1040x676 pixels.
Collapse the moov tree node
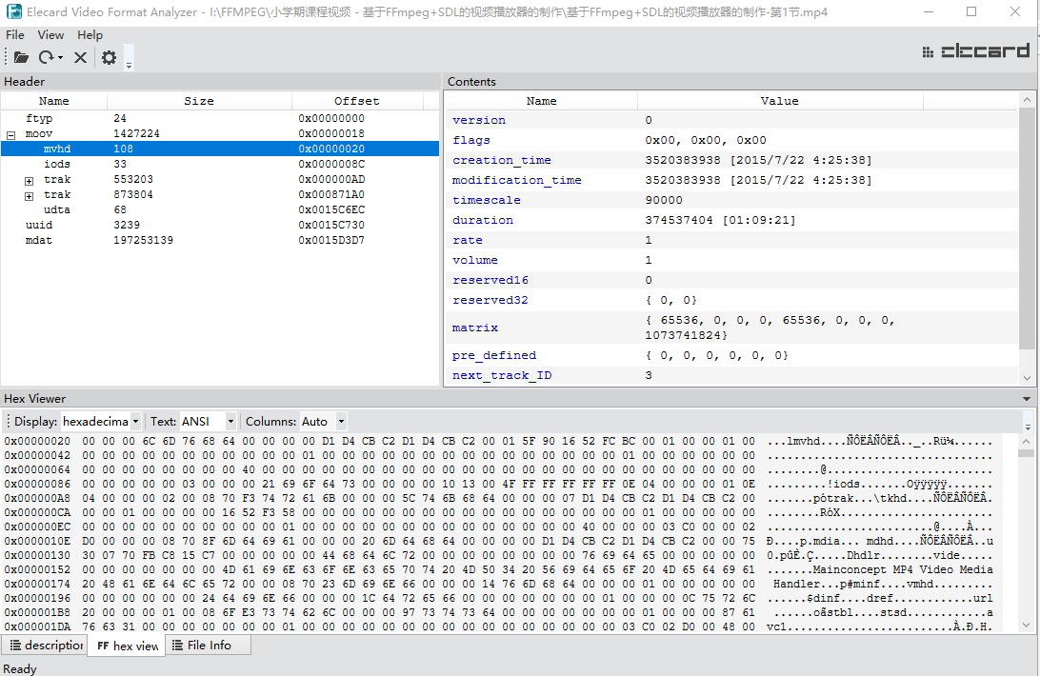(10, 134)
